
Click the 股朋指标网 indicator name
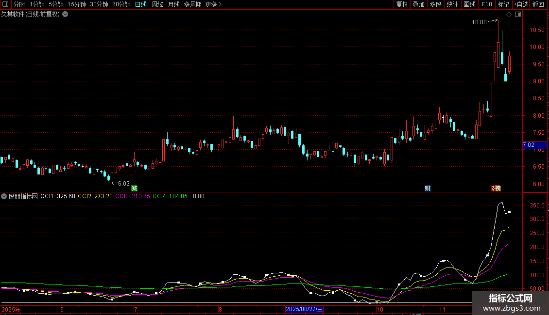tap(23, 196)
